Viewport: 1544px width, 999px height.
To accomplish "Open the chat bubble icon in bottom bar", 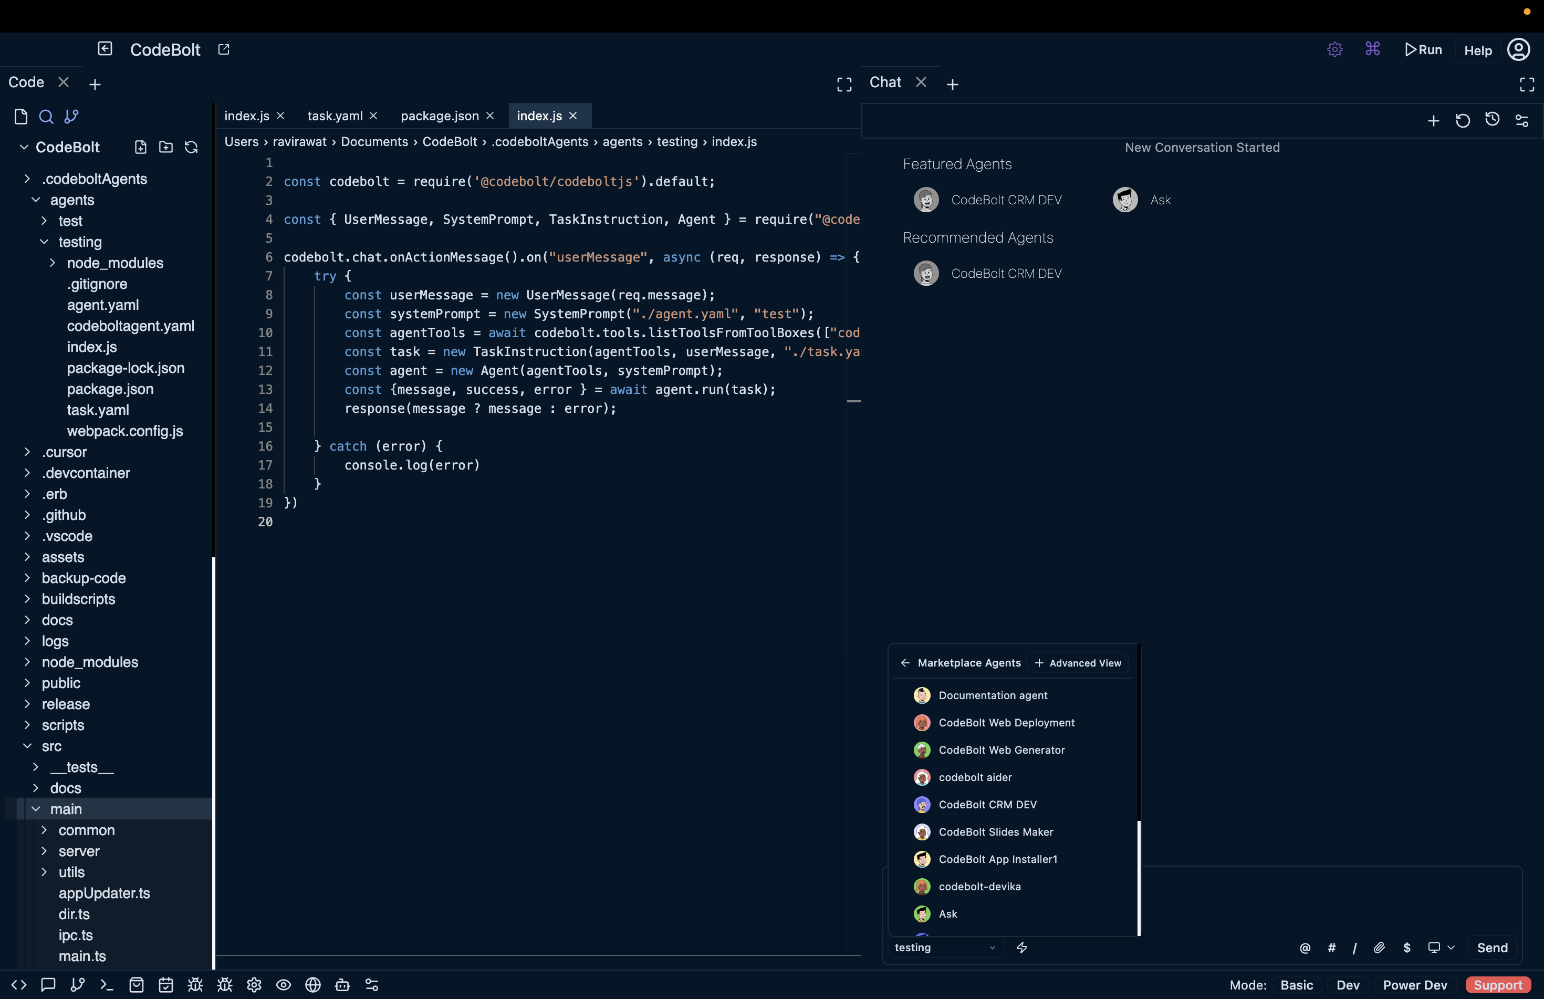I will click(48, 985).
